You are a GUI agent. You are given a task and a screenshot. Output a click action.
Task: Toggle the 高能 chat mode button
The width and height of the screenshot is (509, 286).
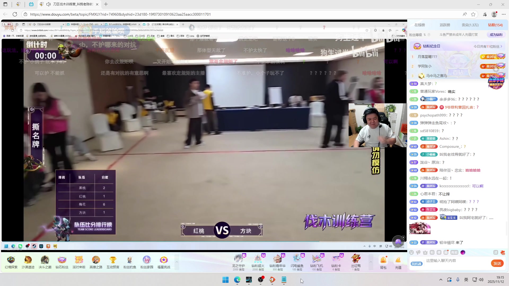(x=455, y=252)
